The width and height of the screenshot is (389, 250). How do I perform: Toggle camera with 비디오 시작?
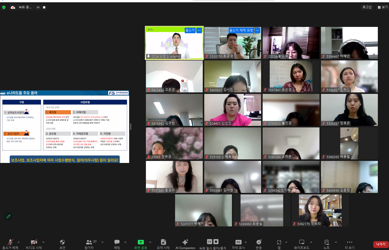coord(34,244)
